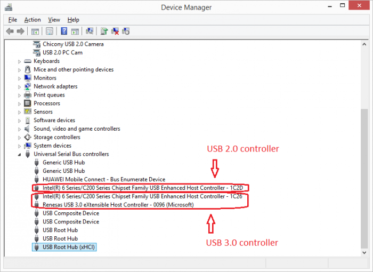Expand the Print queues node
The width and height of the screenshot is (373, 272).
19,95
